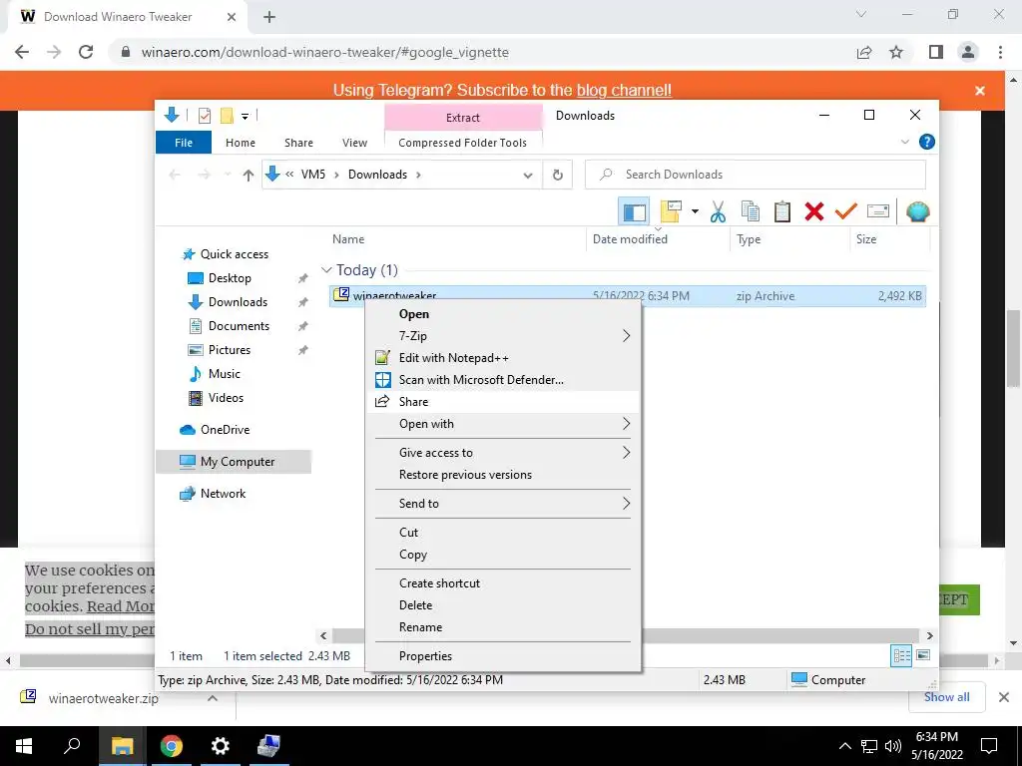This screenshot has height=766, width=1022.
Task: Select My Computer in navigation pane
Action: [x=234, y=462]
